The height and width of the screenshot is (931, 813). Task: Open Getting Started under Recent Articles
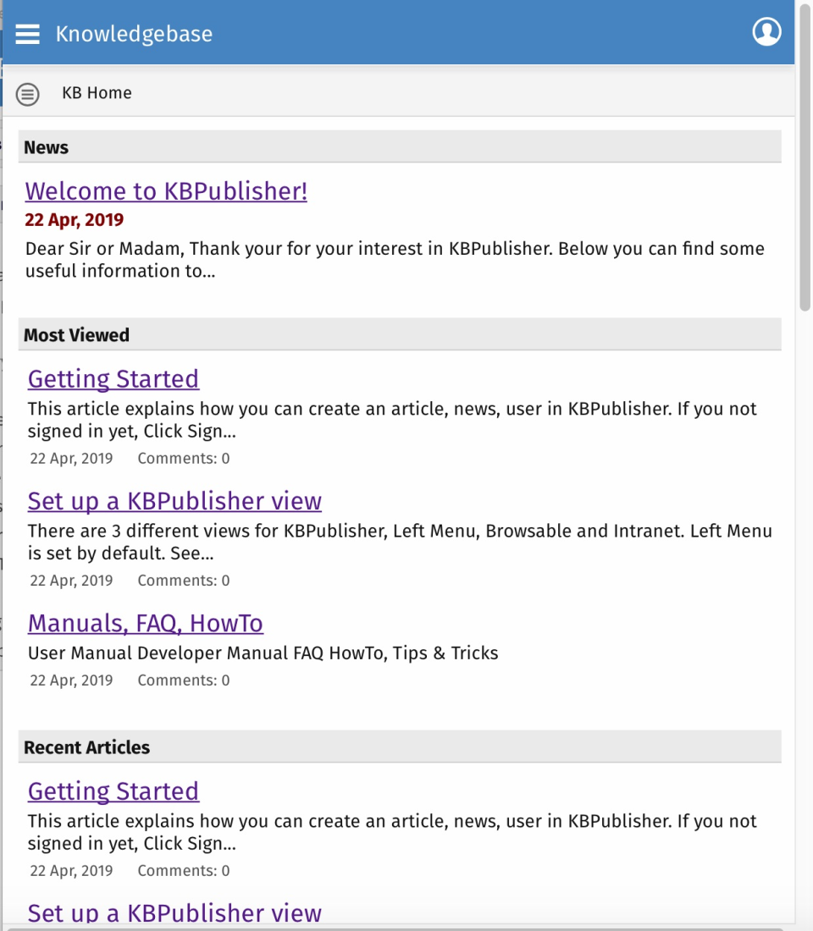113,791
